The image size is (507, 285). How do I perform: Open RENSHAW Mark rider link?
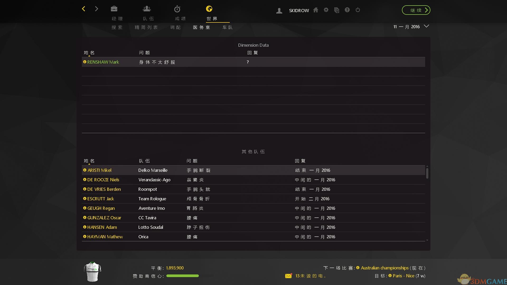pos(103,62)
